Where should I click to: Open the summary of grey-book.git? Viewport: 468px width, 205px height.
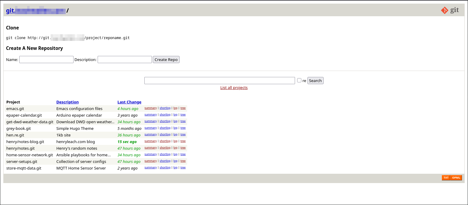click(x=150, y=128)
